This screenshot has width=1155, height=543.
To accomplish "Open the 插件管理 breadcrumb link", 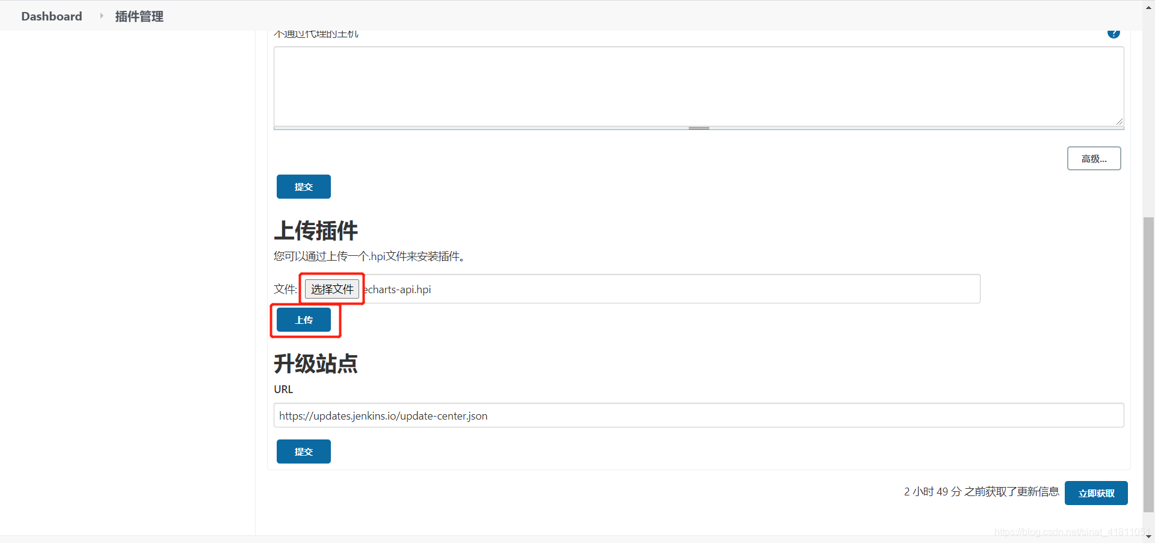I will tap(139, 16).
